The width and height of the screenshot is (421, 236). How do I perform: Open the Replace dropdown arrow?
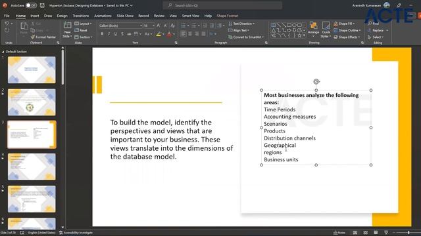387,30
